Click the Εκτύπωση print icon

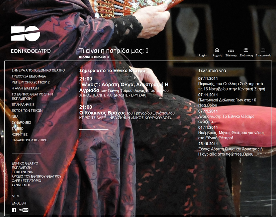[x=246, y=50]
